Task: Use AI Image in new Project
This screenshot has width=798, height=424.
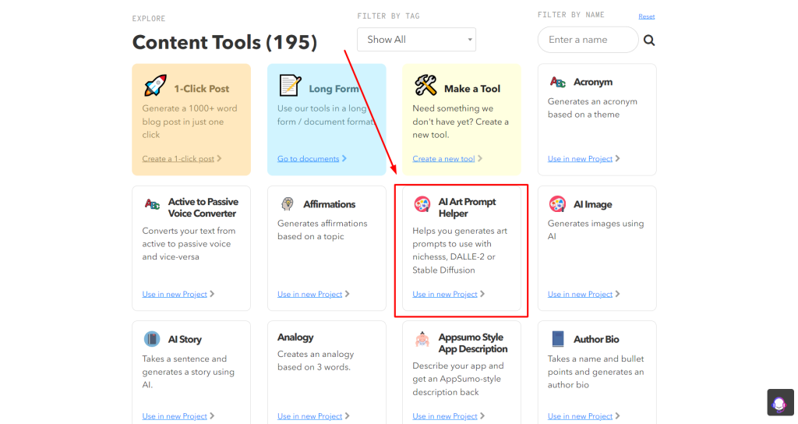Action: pyautogui.click(x=580, y=294)
